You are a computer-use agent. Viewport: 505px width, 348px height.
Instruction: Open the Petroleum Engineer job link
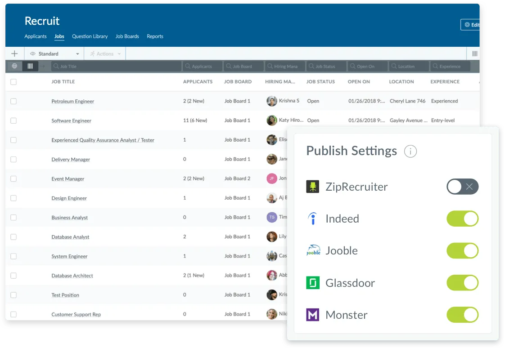coord(73,101)
